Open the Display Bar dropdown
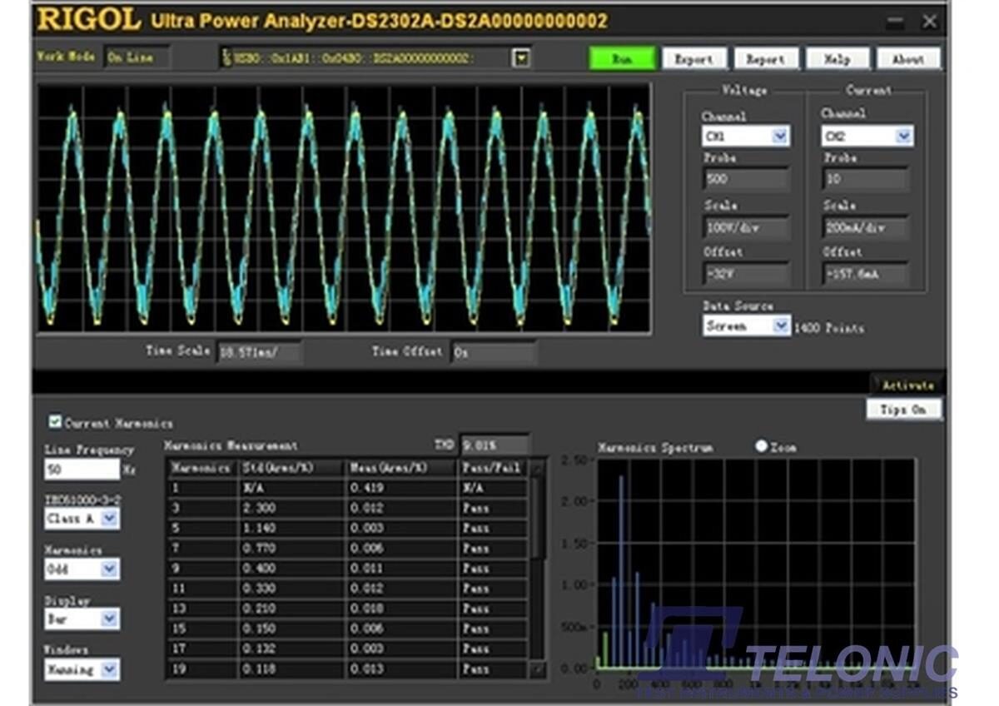 [x=110, y=619]
